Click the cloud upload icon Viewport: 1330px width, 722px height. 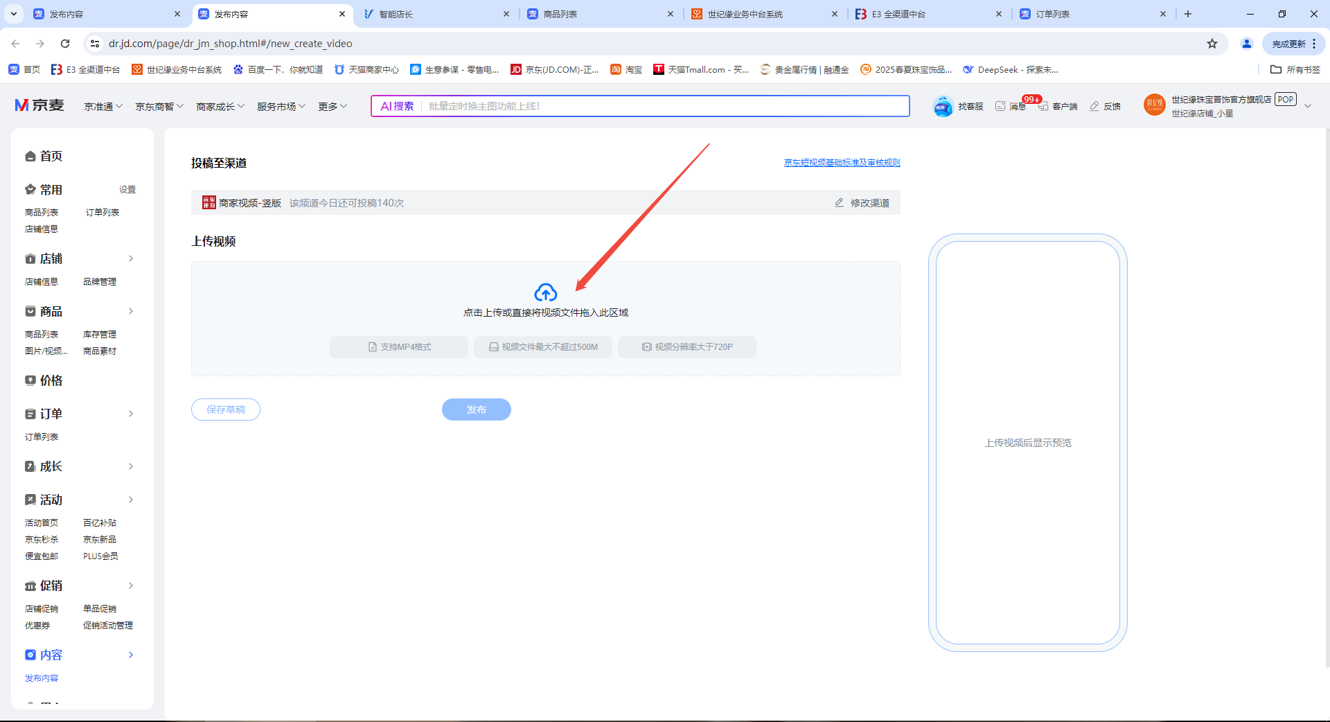click(x=545, y=292)
